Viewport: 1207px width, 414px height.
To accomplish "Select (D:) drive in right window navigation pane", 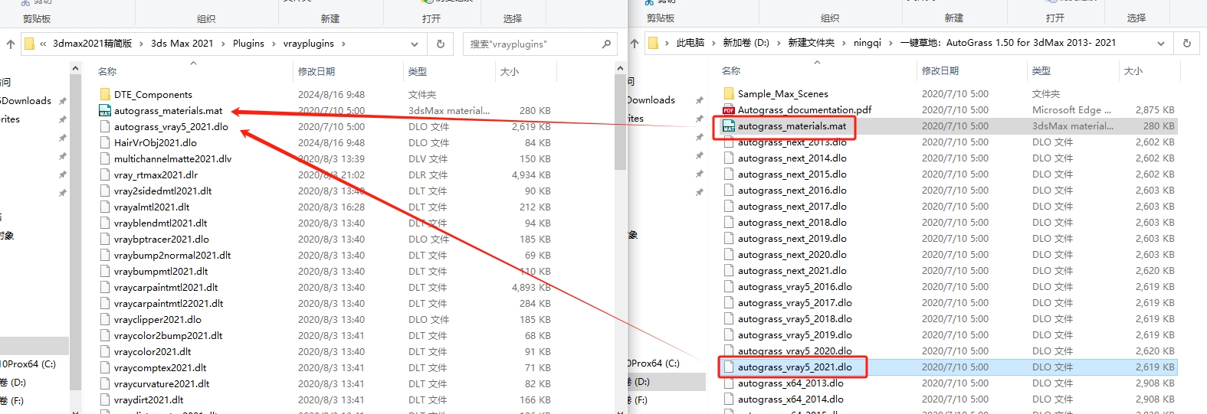I will pyautogui.click(x=638, y=381).
